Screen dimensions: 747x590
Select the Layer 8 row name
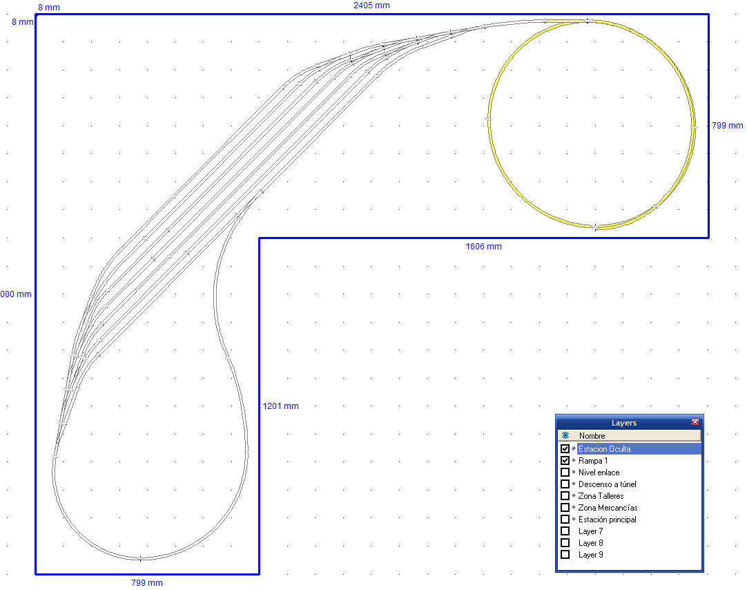pos(590,543)
